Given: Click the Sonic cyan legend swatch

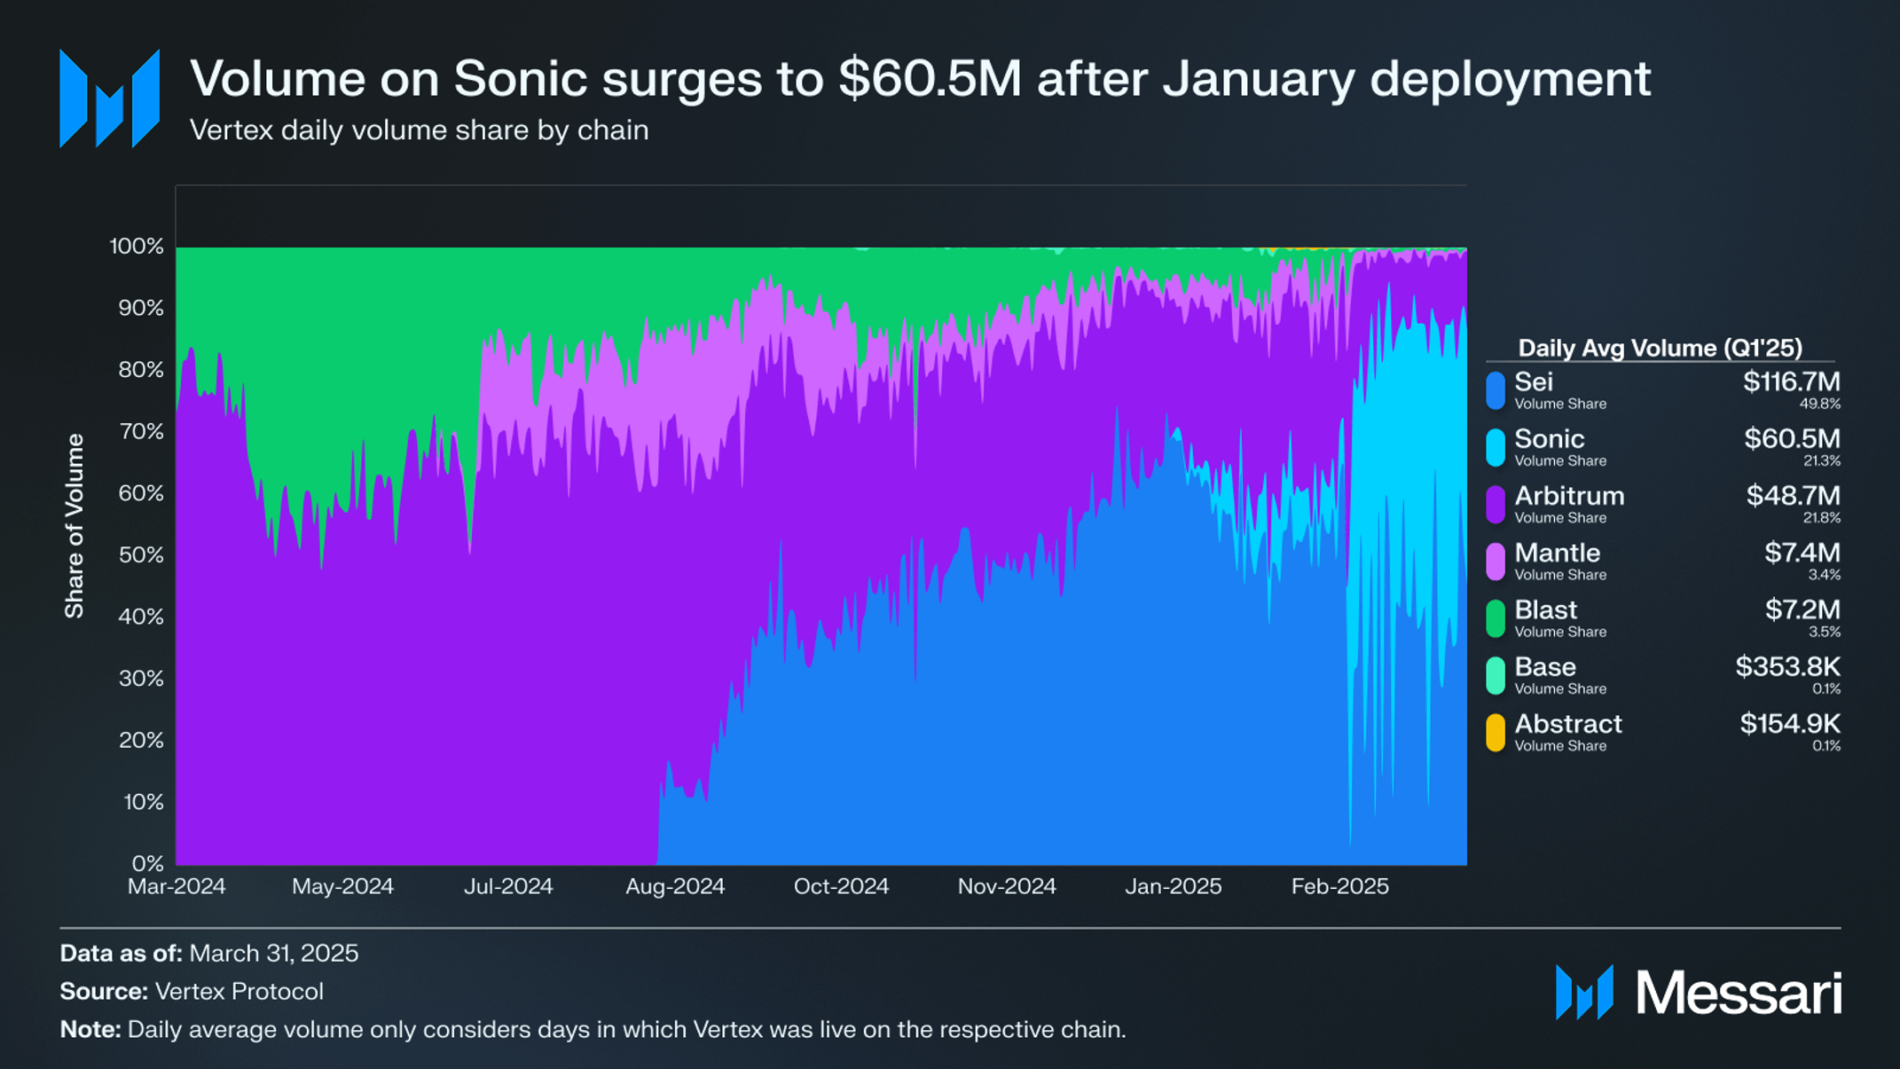Looking at the screenshot, I should (x=1496, y=448).
